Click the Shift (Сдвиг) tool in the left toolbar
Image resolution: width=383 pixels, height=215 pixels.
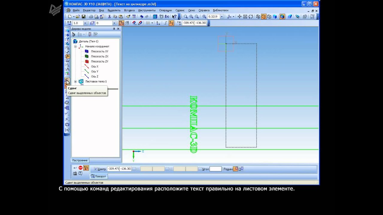pyautogui.click(x=67, y=80)
